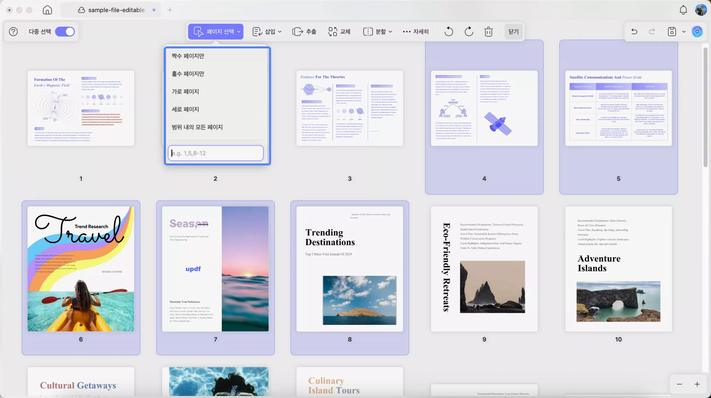Select 홀수 페이지만 menu option
Image resolution: width=711 pixels, height=398 pixels.
coord(216,74)
